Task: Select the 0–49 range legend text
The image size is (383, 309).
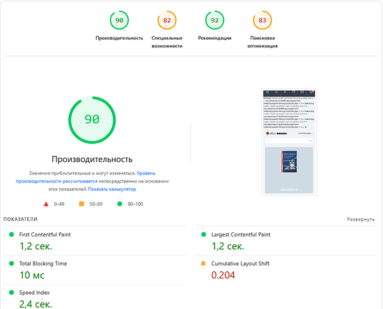Action: 59,204
